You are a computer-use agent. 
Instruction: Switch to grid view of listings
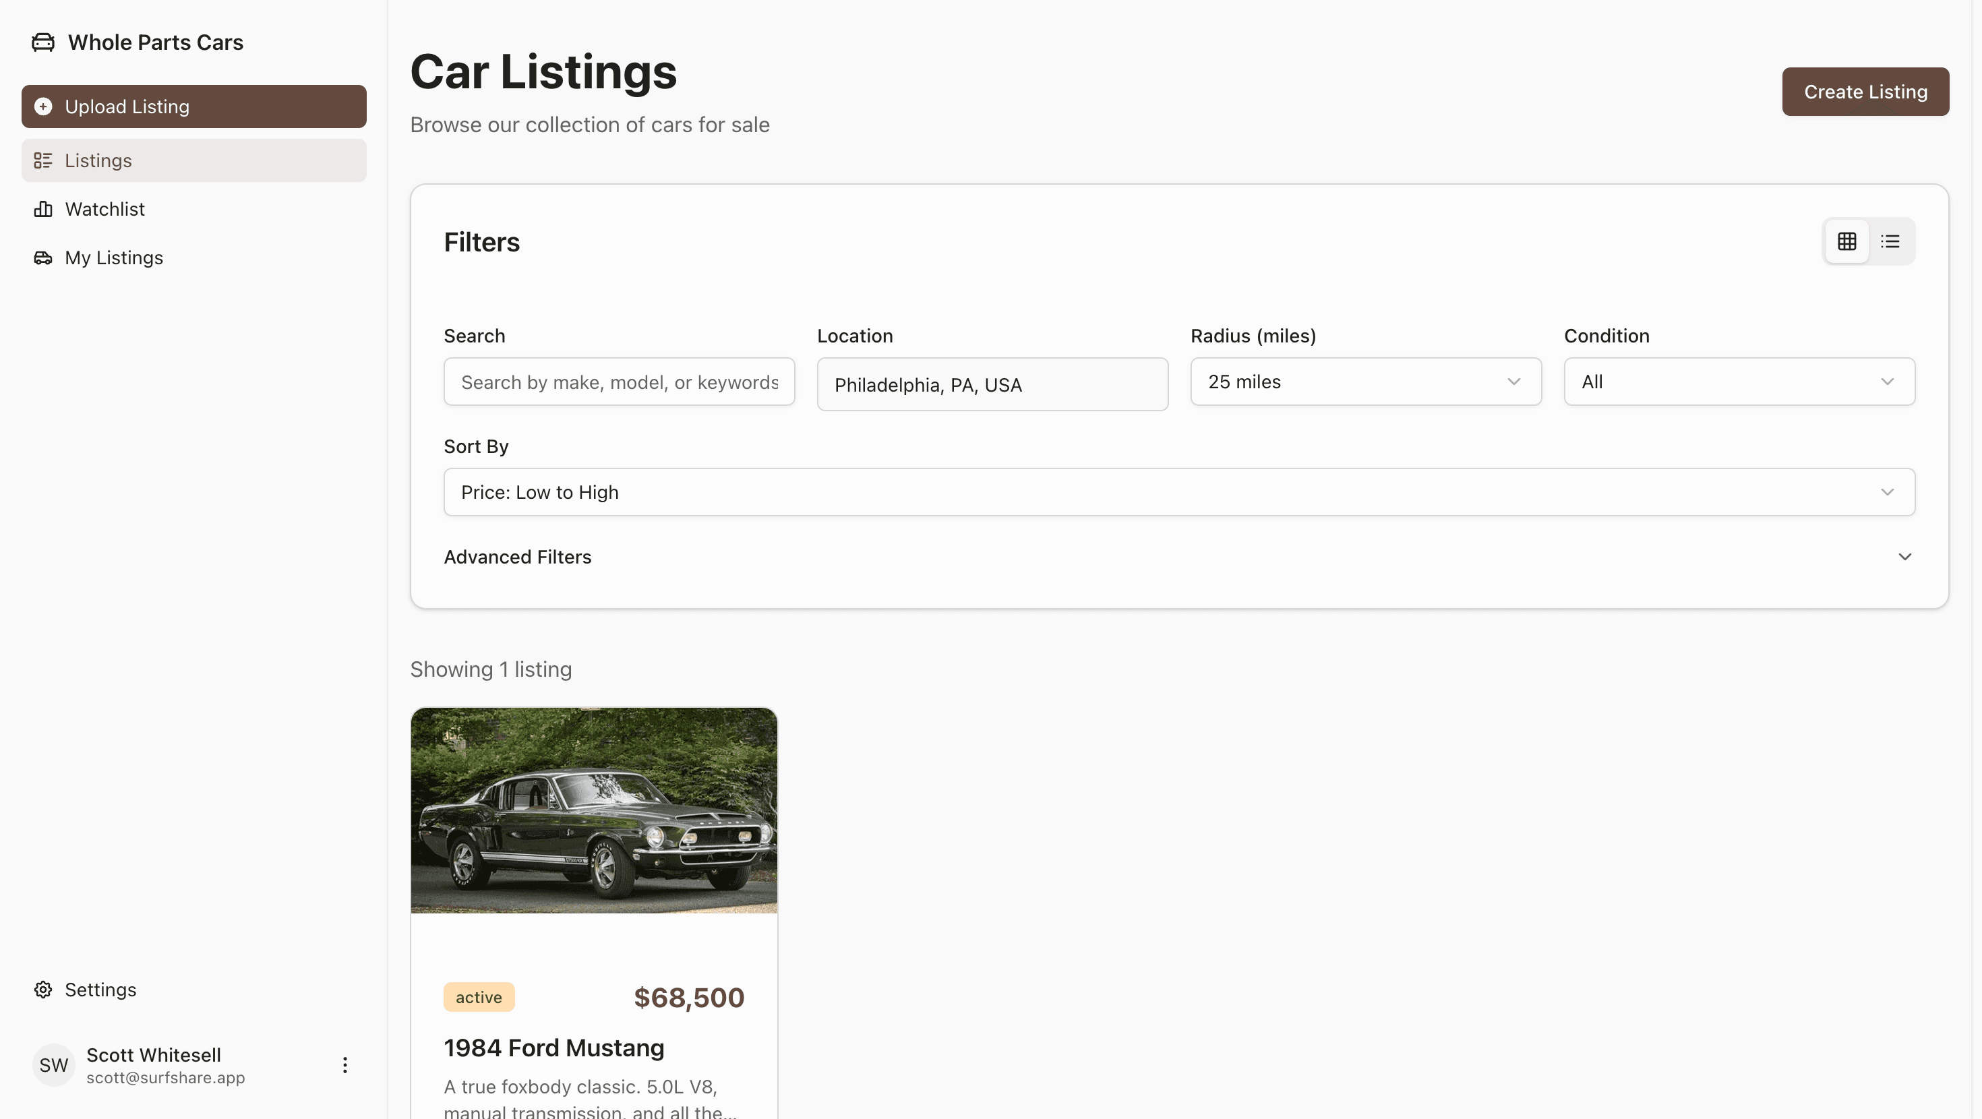click(x=1847, y=241)
